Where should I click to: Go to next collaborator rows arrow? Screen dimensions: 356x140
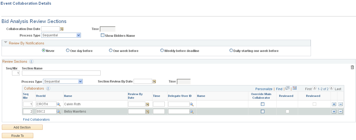pos(331,88)
